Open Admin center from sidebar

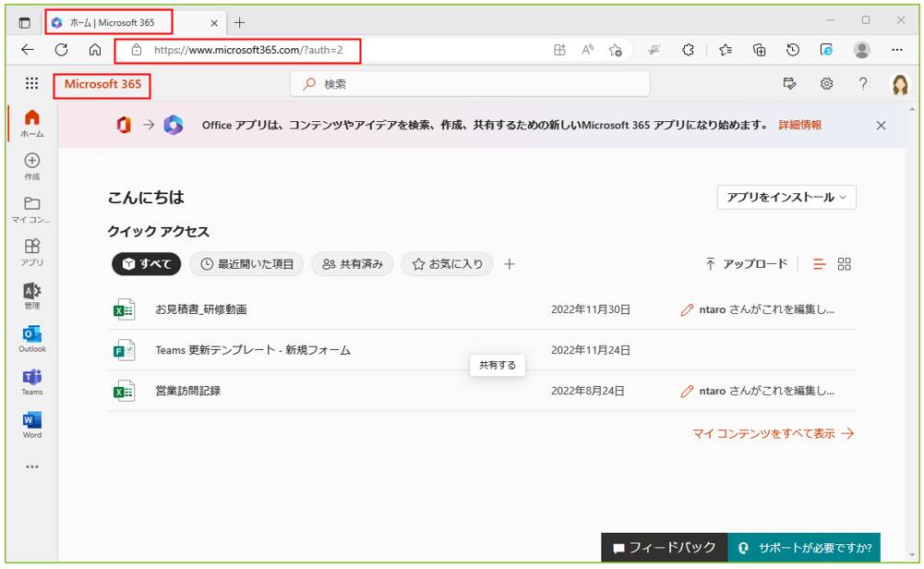point(31,296)
